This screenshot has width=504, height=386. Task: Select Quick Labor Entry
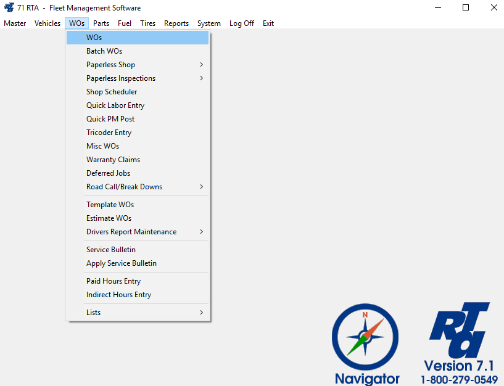tap(115, 105)
